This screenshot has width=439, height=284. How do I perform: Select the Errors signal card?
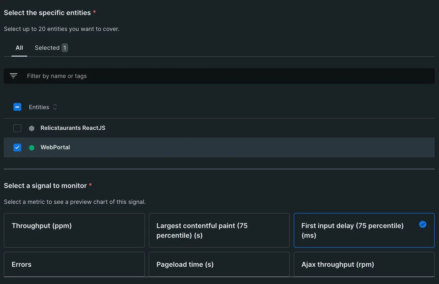[74, 264]
